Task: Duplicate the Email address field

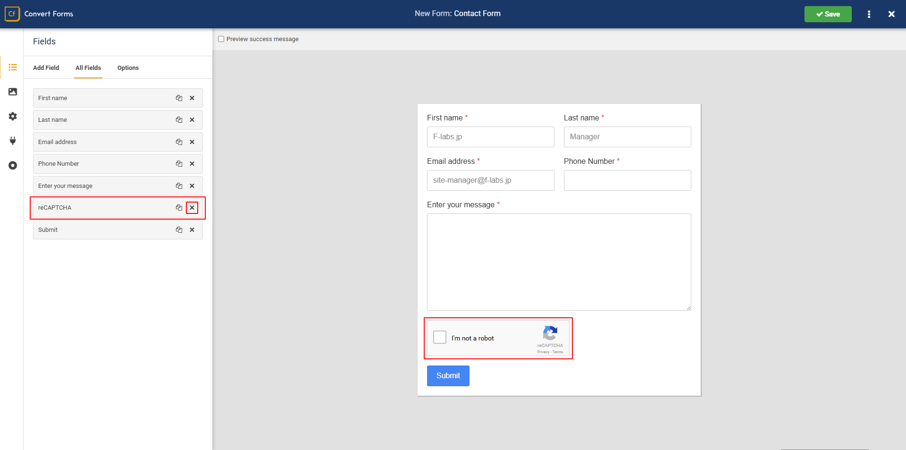Action: click(179, 142)
